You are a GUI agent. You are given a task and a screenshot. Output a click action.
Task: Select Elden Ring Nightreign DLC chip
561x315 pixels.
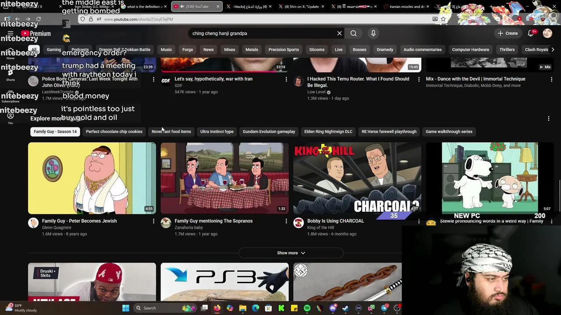coord(328,132)
